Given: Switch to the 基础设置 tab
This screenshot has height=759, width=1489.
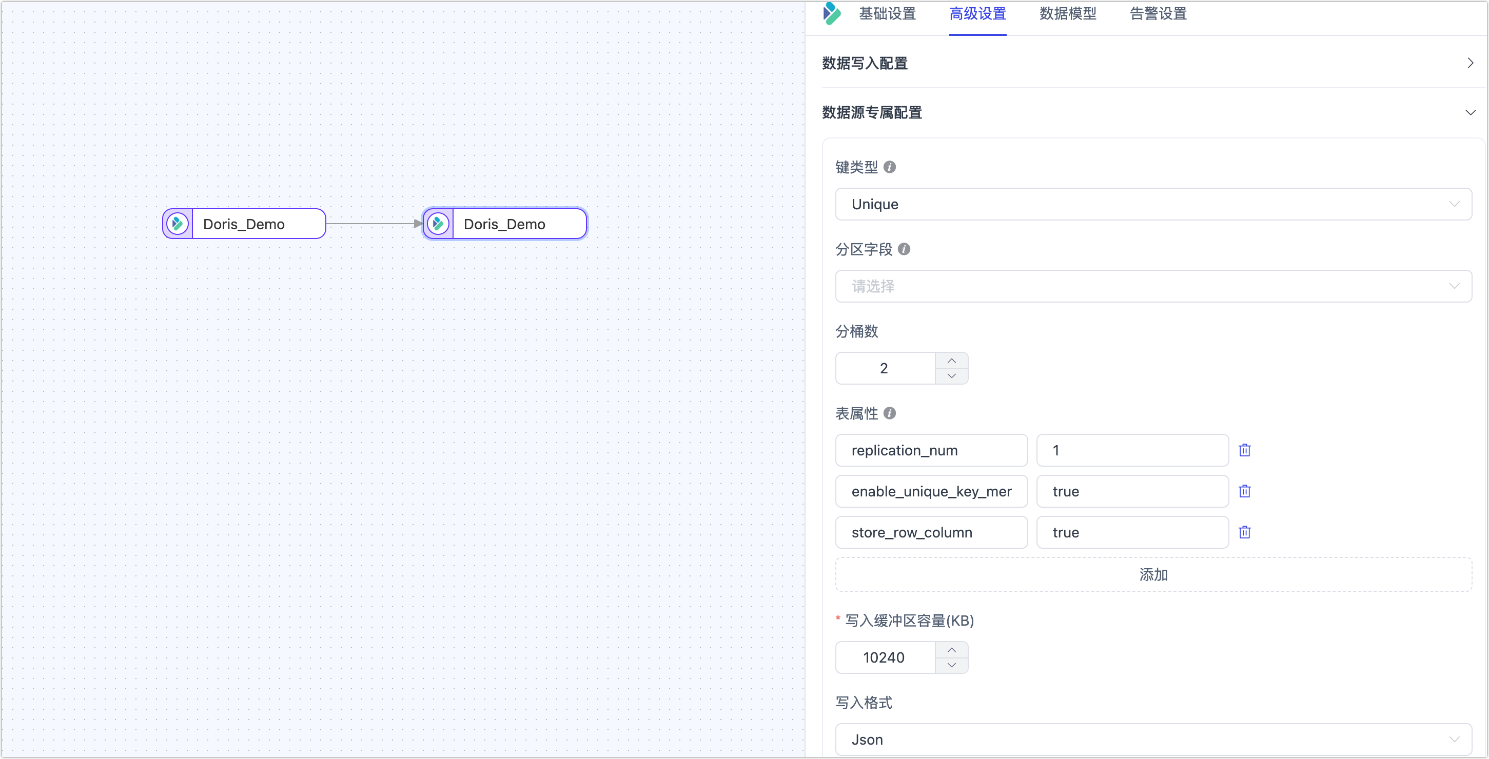Looking at the screenshot, I should 887,14.
